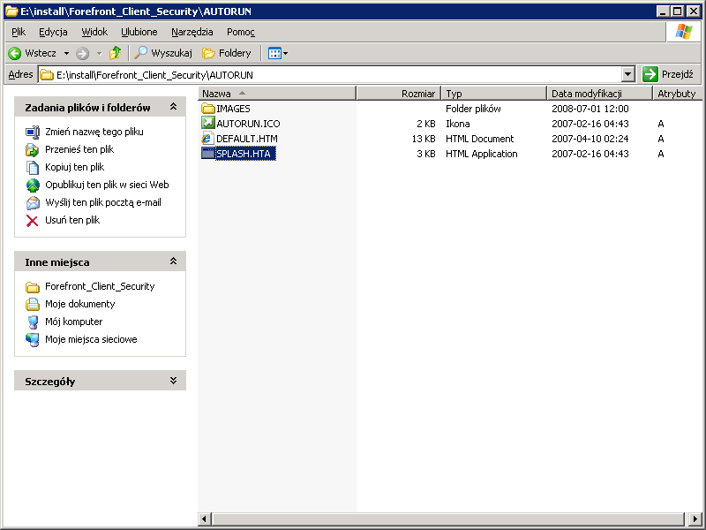
Task: Click the DEFAULT.HTM Internet Explorer icon
Action: coord(207,139)
